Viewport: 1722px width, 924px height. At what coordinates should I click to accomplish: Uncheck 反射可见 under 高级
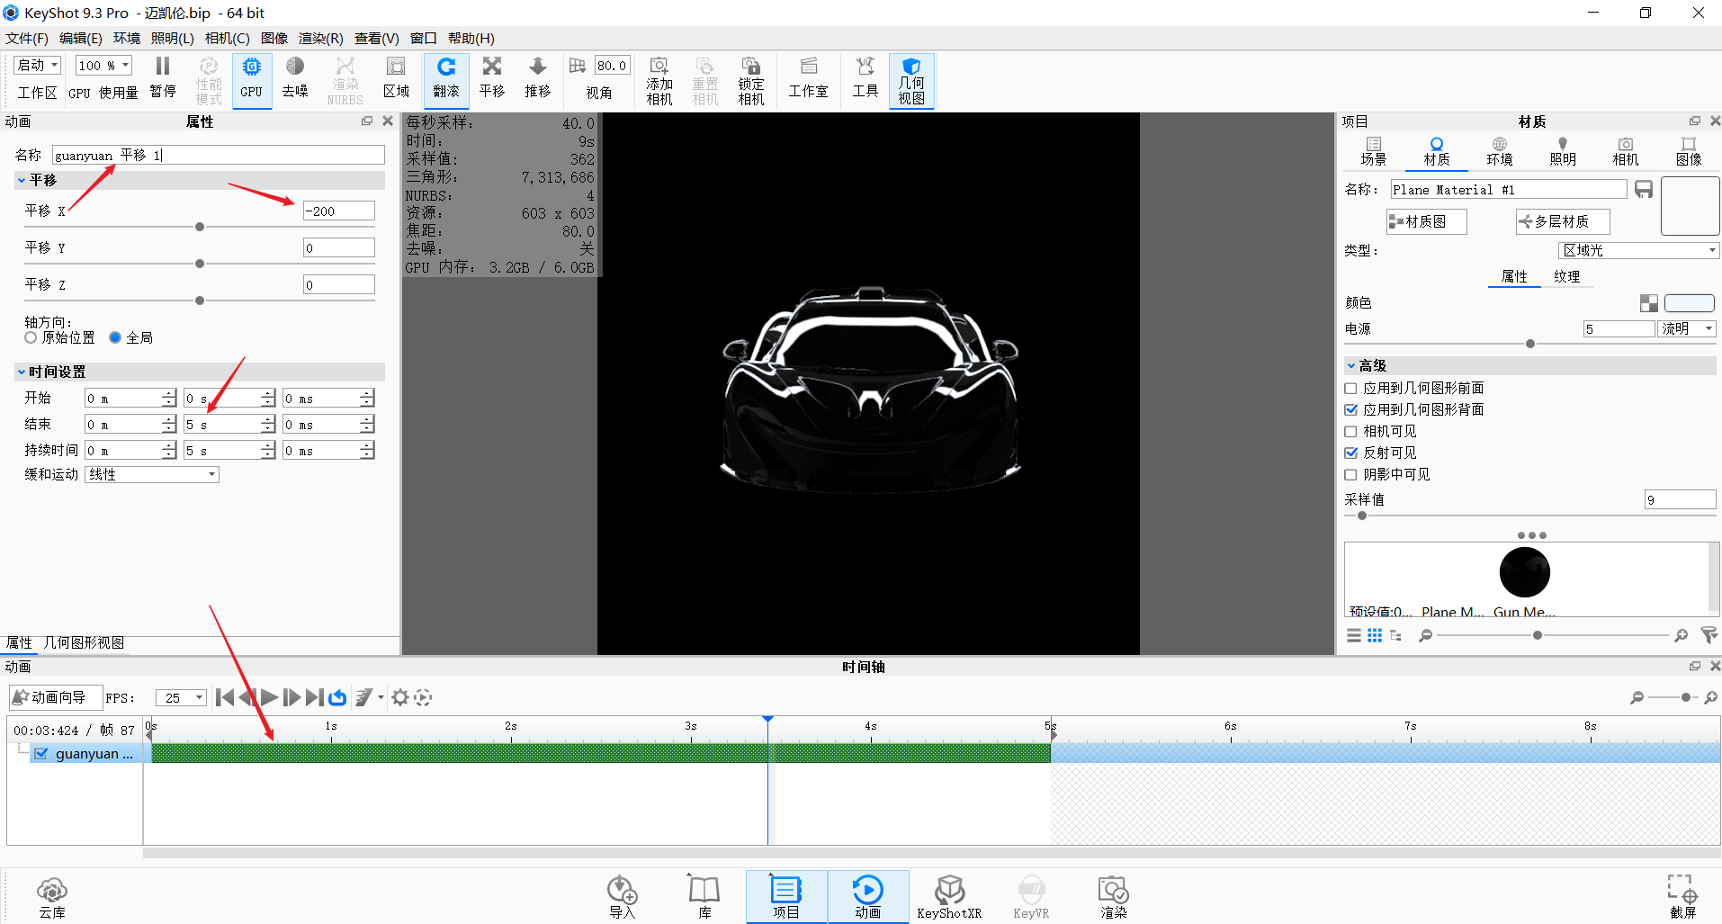1350,453
